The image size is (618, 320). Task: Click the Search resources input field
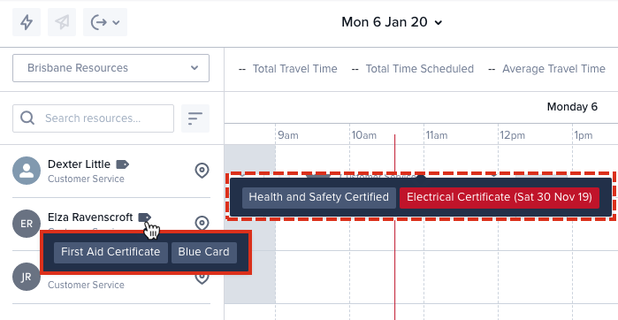coord(93,118)
